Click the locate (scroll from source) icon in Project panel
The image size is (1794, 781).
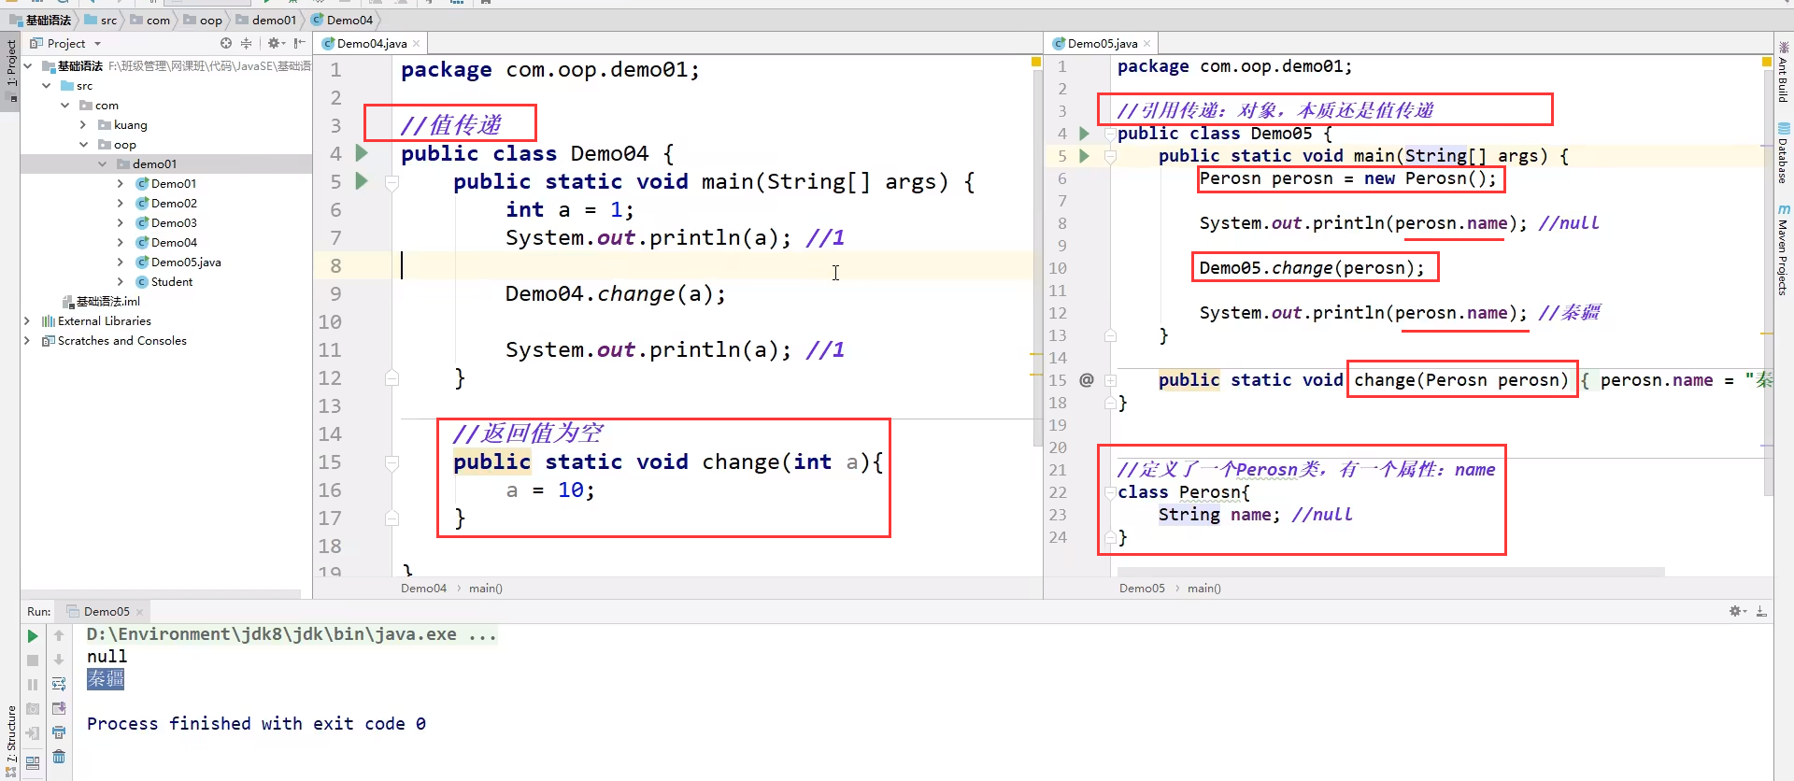pyautogui.click(x=226, y=43)
